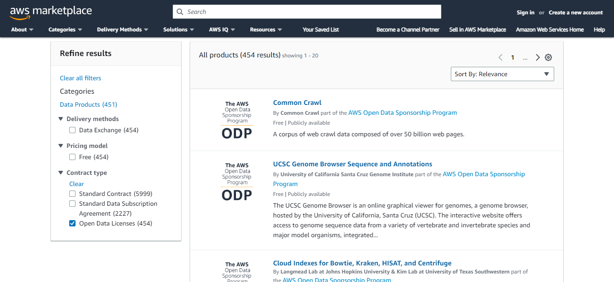Click Your Saved List in navigation
The image size is (614, 282).
[x=320, y=30]
